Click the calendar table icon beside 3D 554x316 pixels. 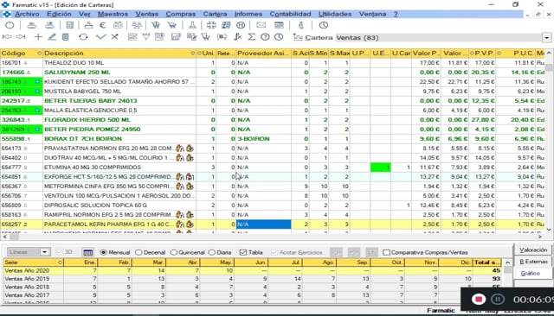(x=88, y=252)
